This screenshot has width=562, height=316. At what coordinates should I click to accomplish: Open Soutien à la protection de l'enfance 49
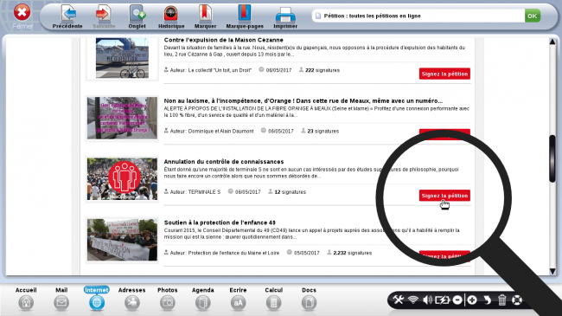pyautogui.click(x=220, y=222)
